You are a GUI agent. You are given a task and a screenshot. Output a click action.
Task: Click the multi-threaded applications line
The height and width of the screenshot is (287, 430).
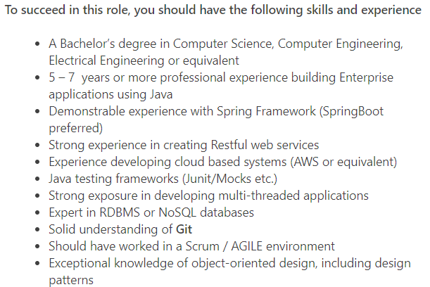209,196
